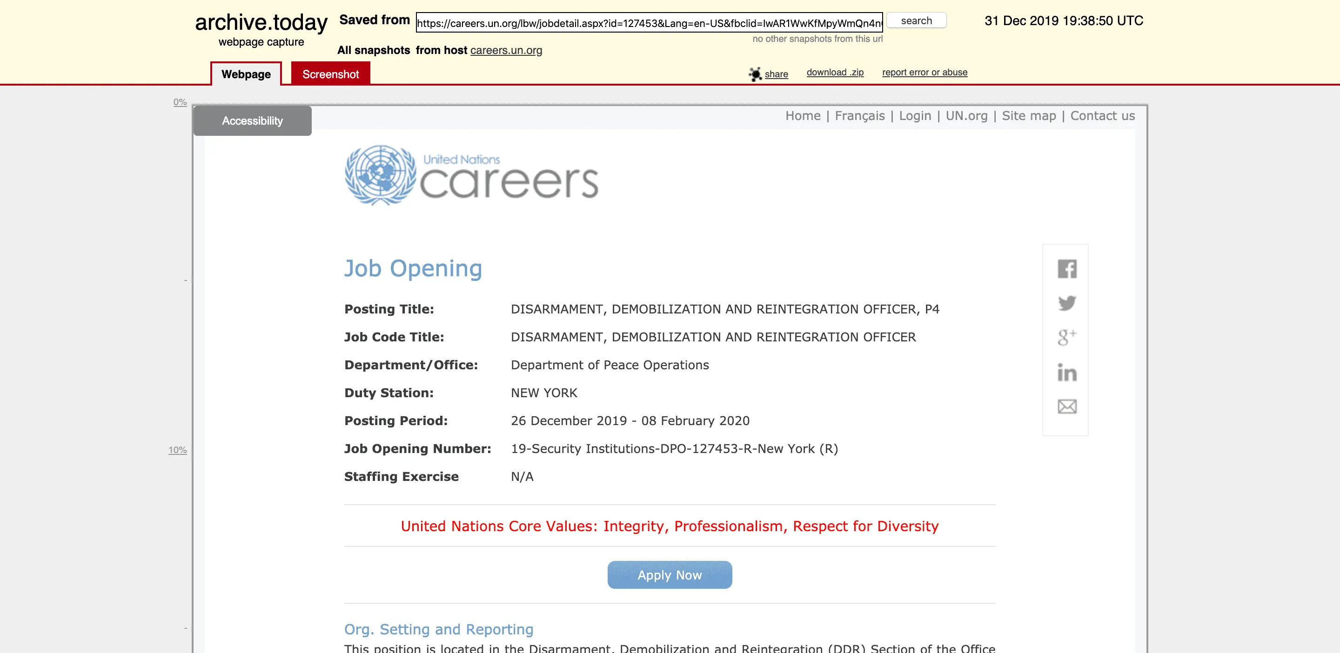Select the Webpage tab
This screenshot has height=653, width=1340.
point(246,74)
